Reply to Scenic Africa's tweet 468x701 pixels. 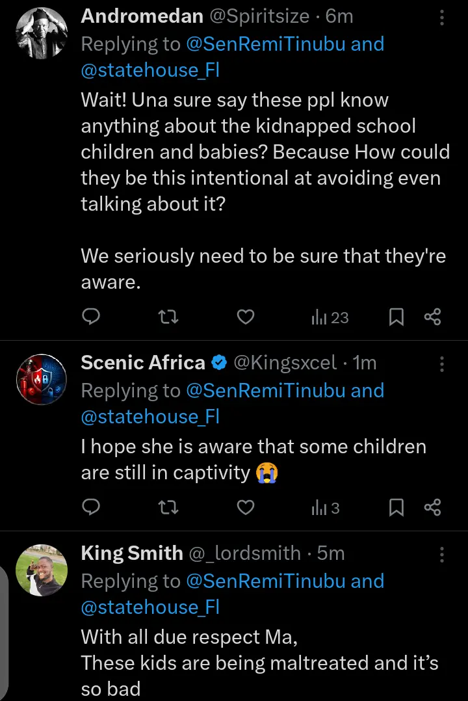click(x=91, y=507)
